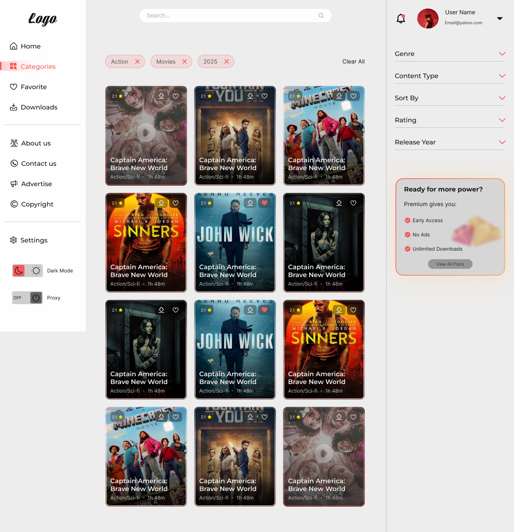Favorite the top-row Fountain of Youth movie
Image resolution: width=514 pixels, height=532 pixels.
coord(264,96)
